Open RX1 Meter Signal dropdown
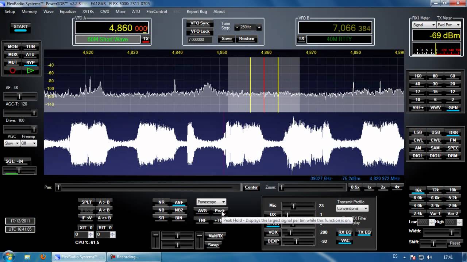467x262 pixels. click(424, 25)
